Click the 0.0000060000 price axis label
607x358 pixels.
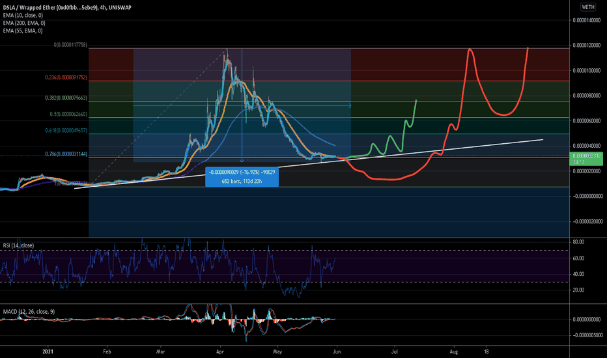point(587,121)
